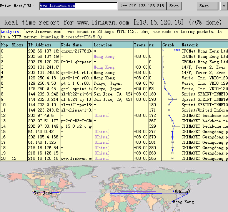Image resolution: width=228 pixels, height=212 pixels.
Task: Click the Analysis link in the report
Action: point(11,31)
